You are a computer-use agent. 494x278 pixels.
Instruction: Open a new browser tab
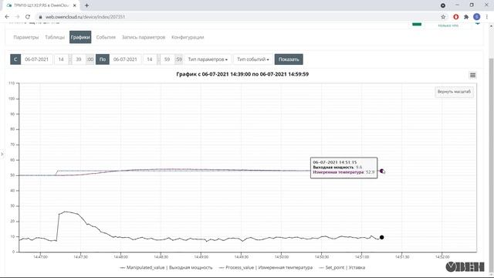[x=86, y=5]
